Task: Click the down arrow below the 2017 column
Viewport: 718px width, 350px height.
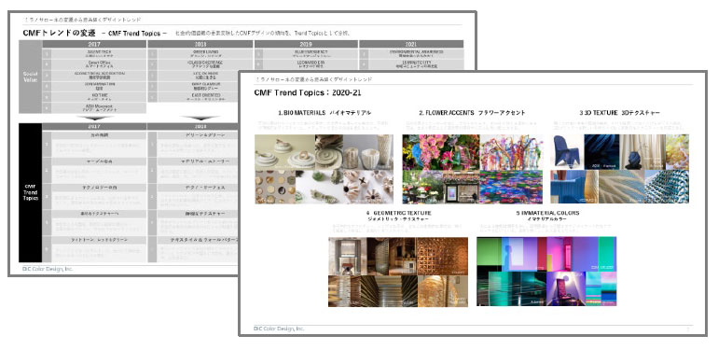Action: (94, 118)
